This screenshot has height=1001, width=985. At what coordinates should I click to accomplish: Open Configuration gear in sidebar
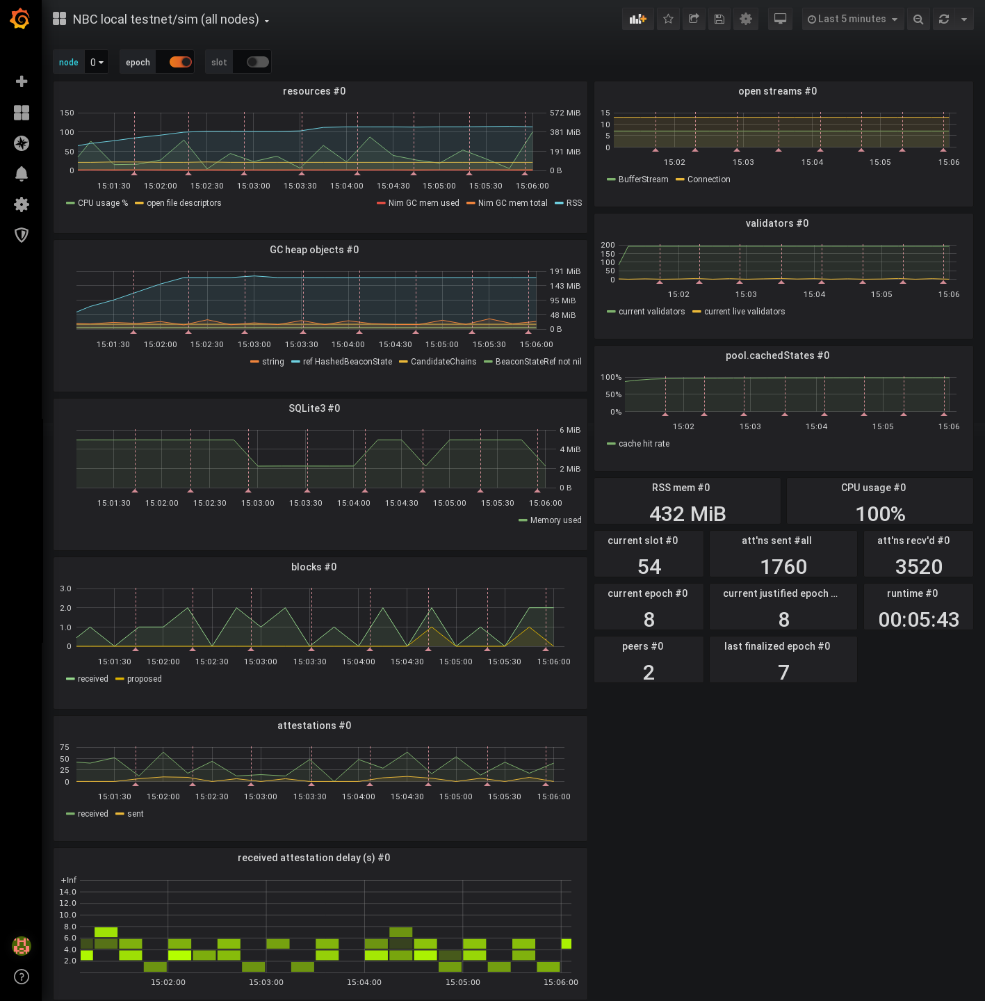(x=21, y=205)
